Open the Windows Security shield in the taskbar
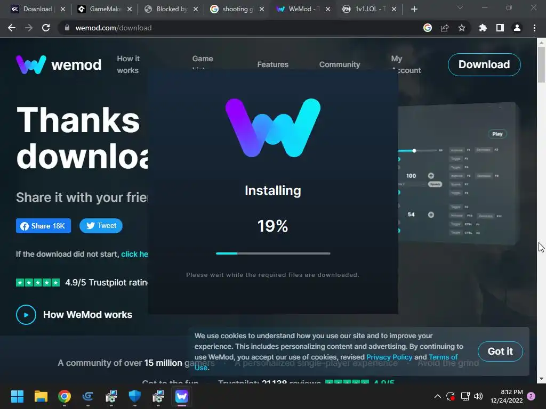The height and width of the screenshot is (409, 546). (x=135, y=396)
